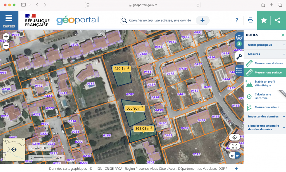Toggle fullscreen map mode
The width and height of the screenshot is (286, 172).
pos(235,146)
